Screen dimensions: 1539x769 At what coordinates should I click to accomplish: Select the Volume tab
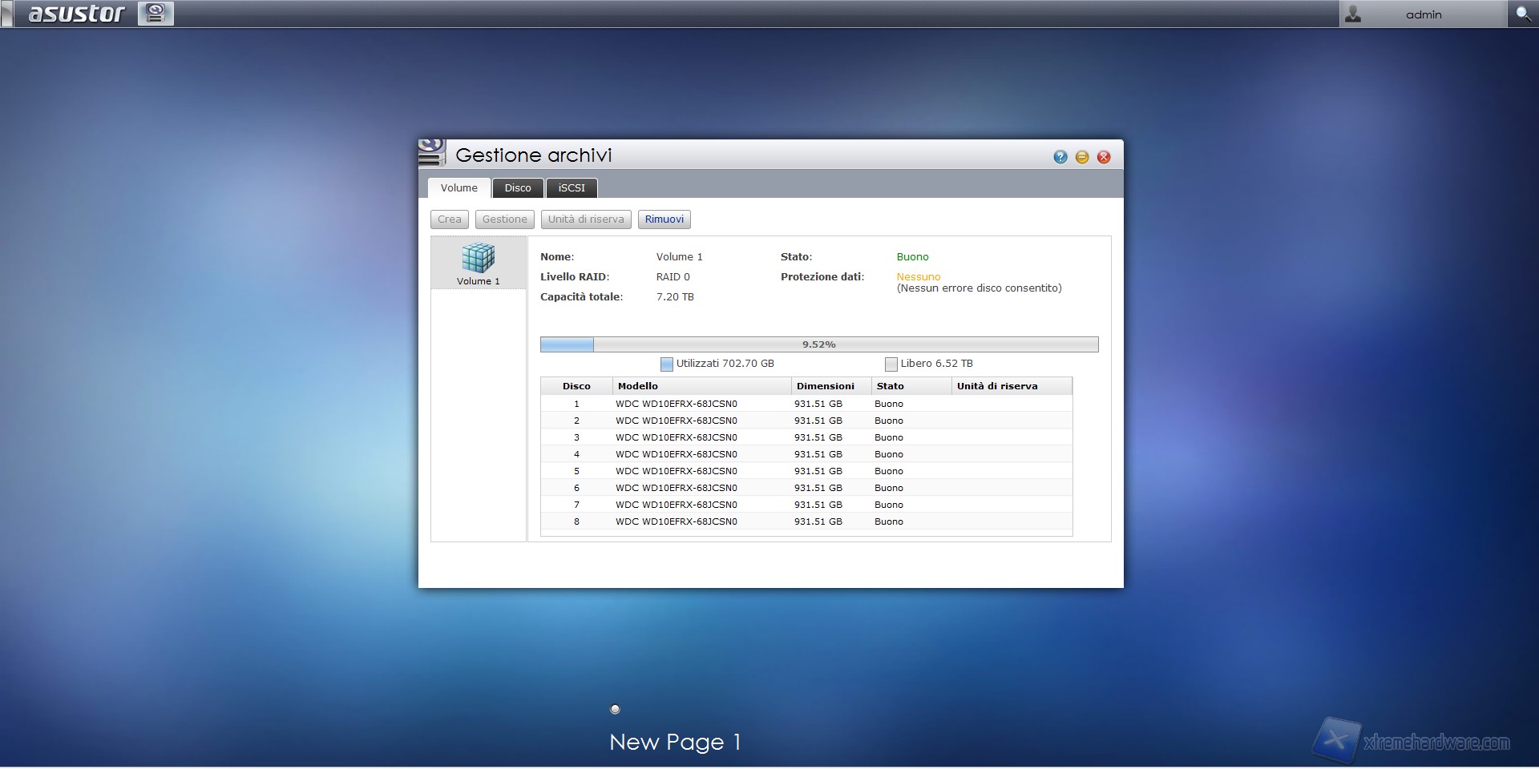[x=458, y=188]
